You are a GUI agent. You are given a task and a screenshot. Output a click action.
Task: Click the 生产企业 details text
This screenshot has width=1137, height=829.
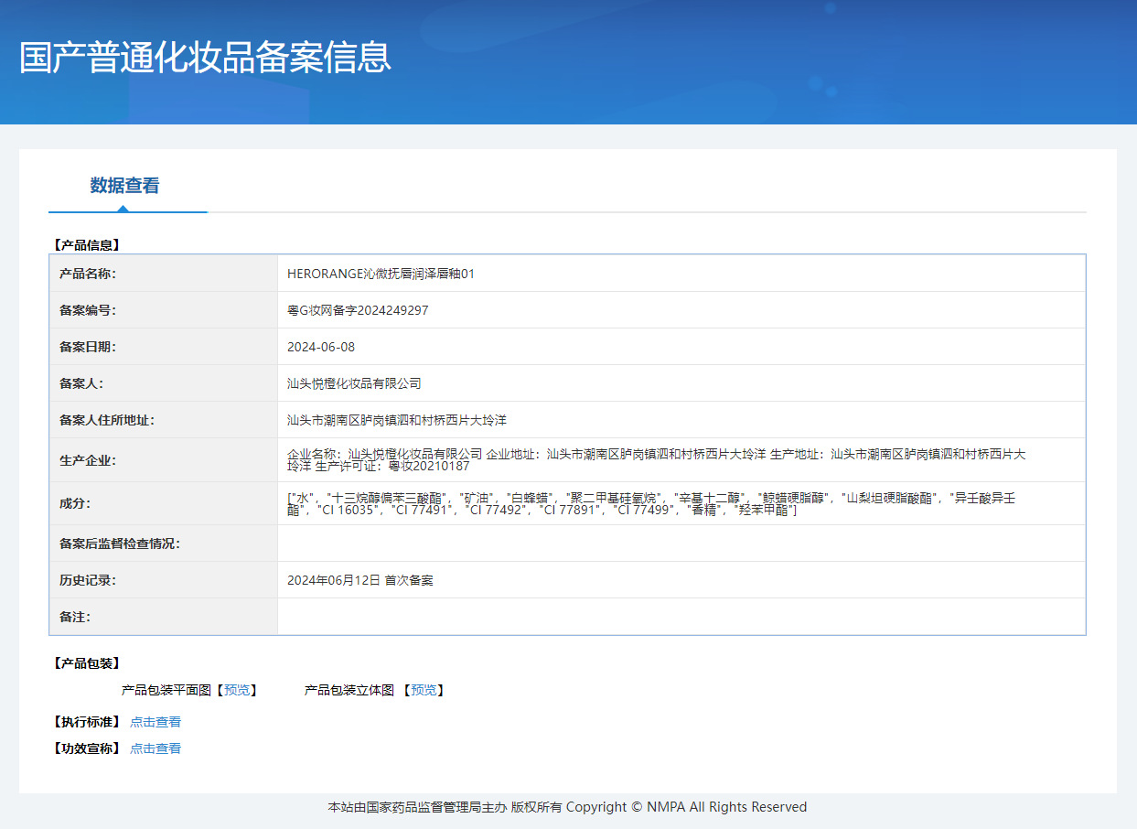[657, 459]
